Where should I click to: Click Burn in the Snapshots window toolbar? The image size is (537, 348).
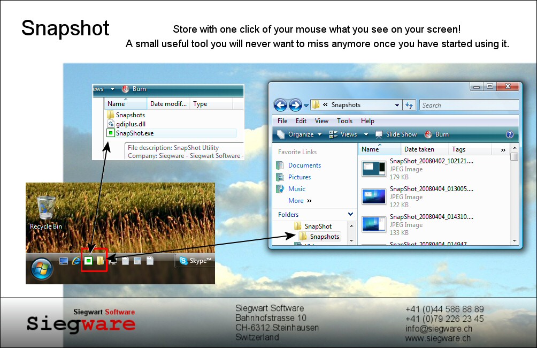436,134
